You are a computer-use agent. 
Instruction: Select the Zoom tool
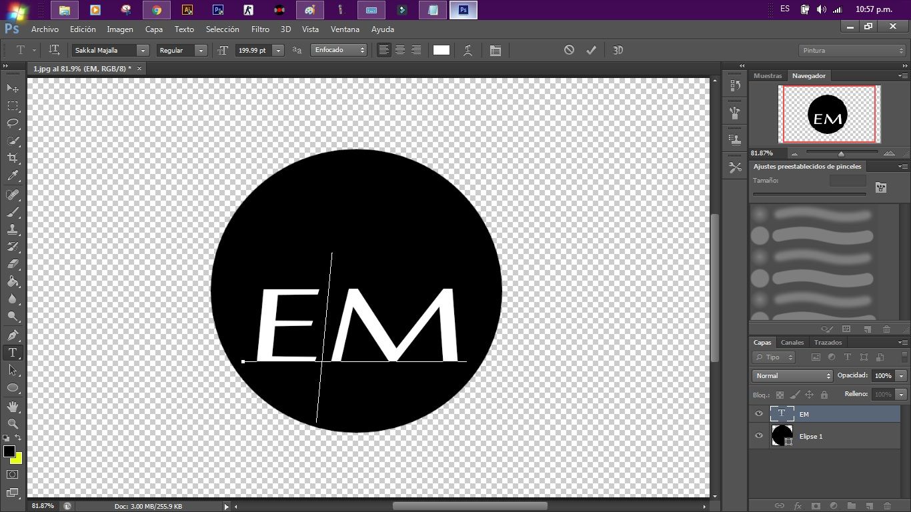click(x=13, y=423)
